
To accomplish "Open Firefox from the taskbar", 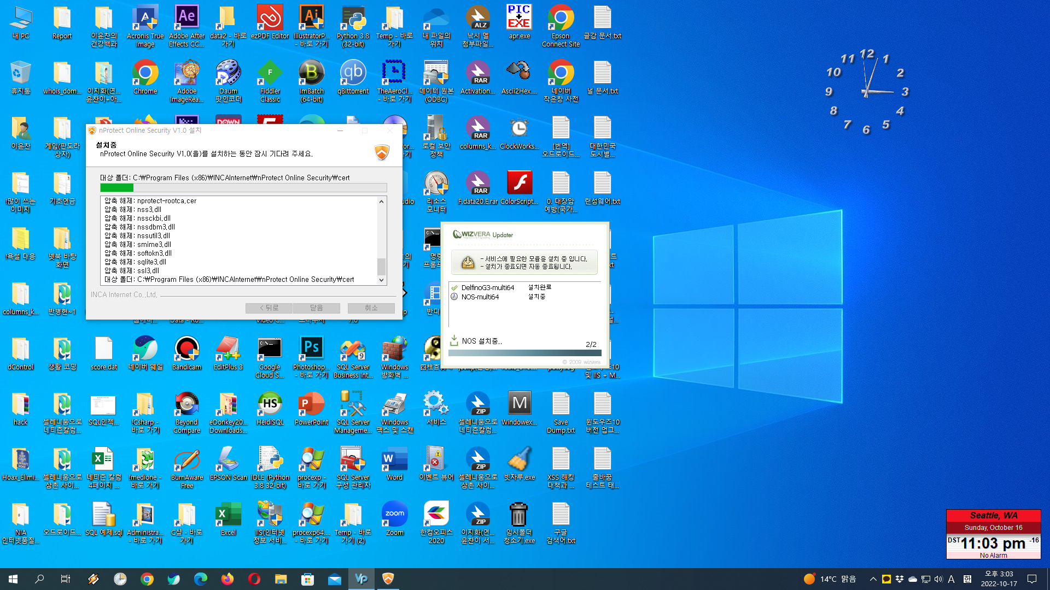I will click(x=227, y=579).
